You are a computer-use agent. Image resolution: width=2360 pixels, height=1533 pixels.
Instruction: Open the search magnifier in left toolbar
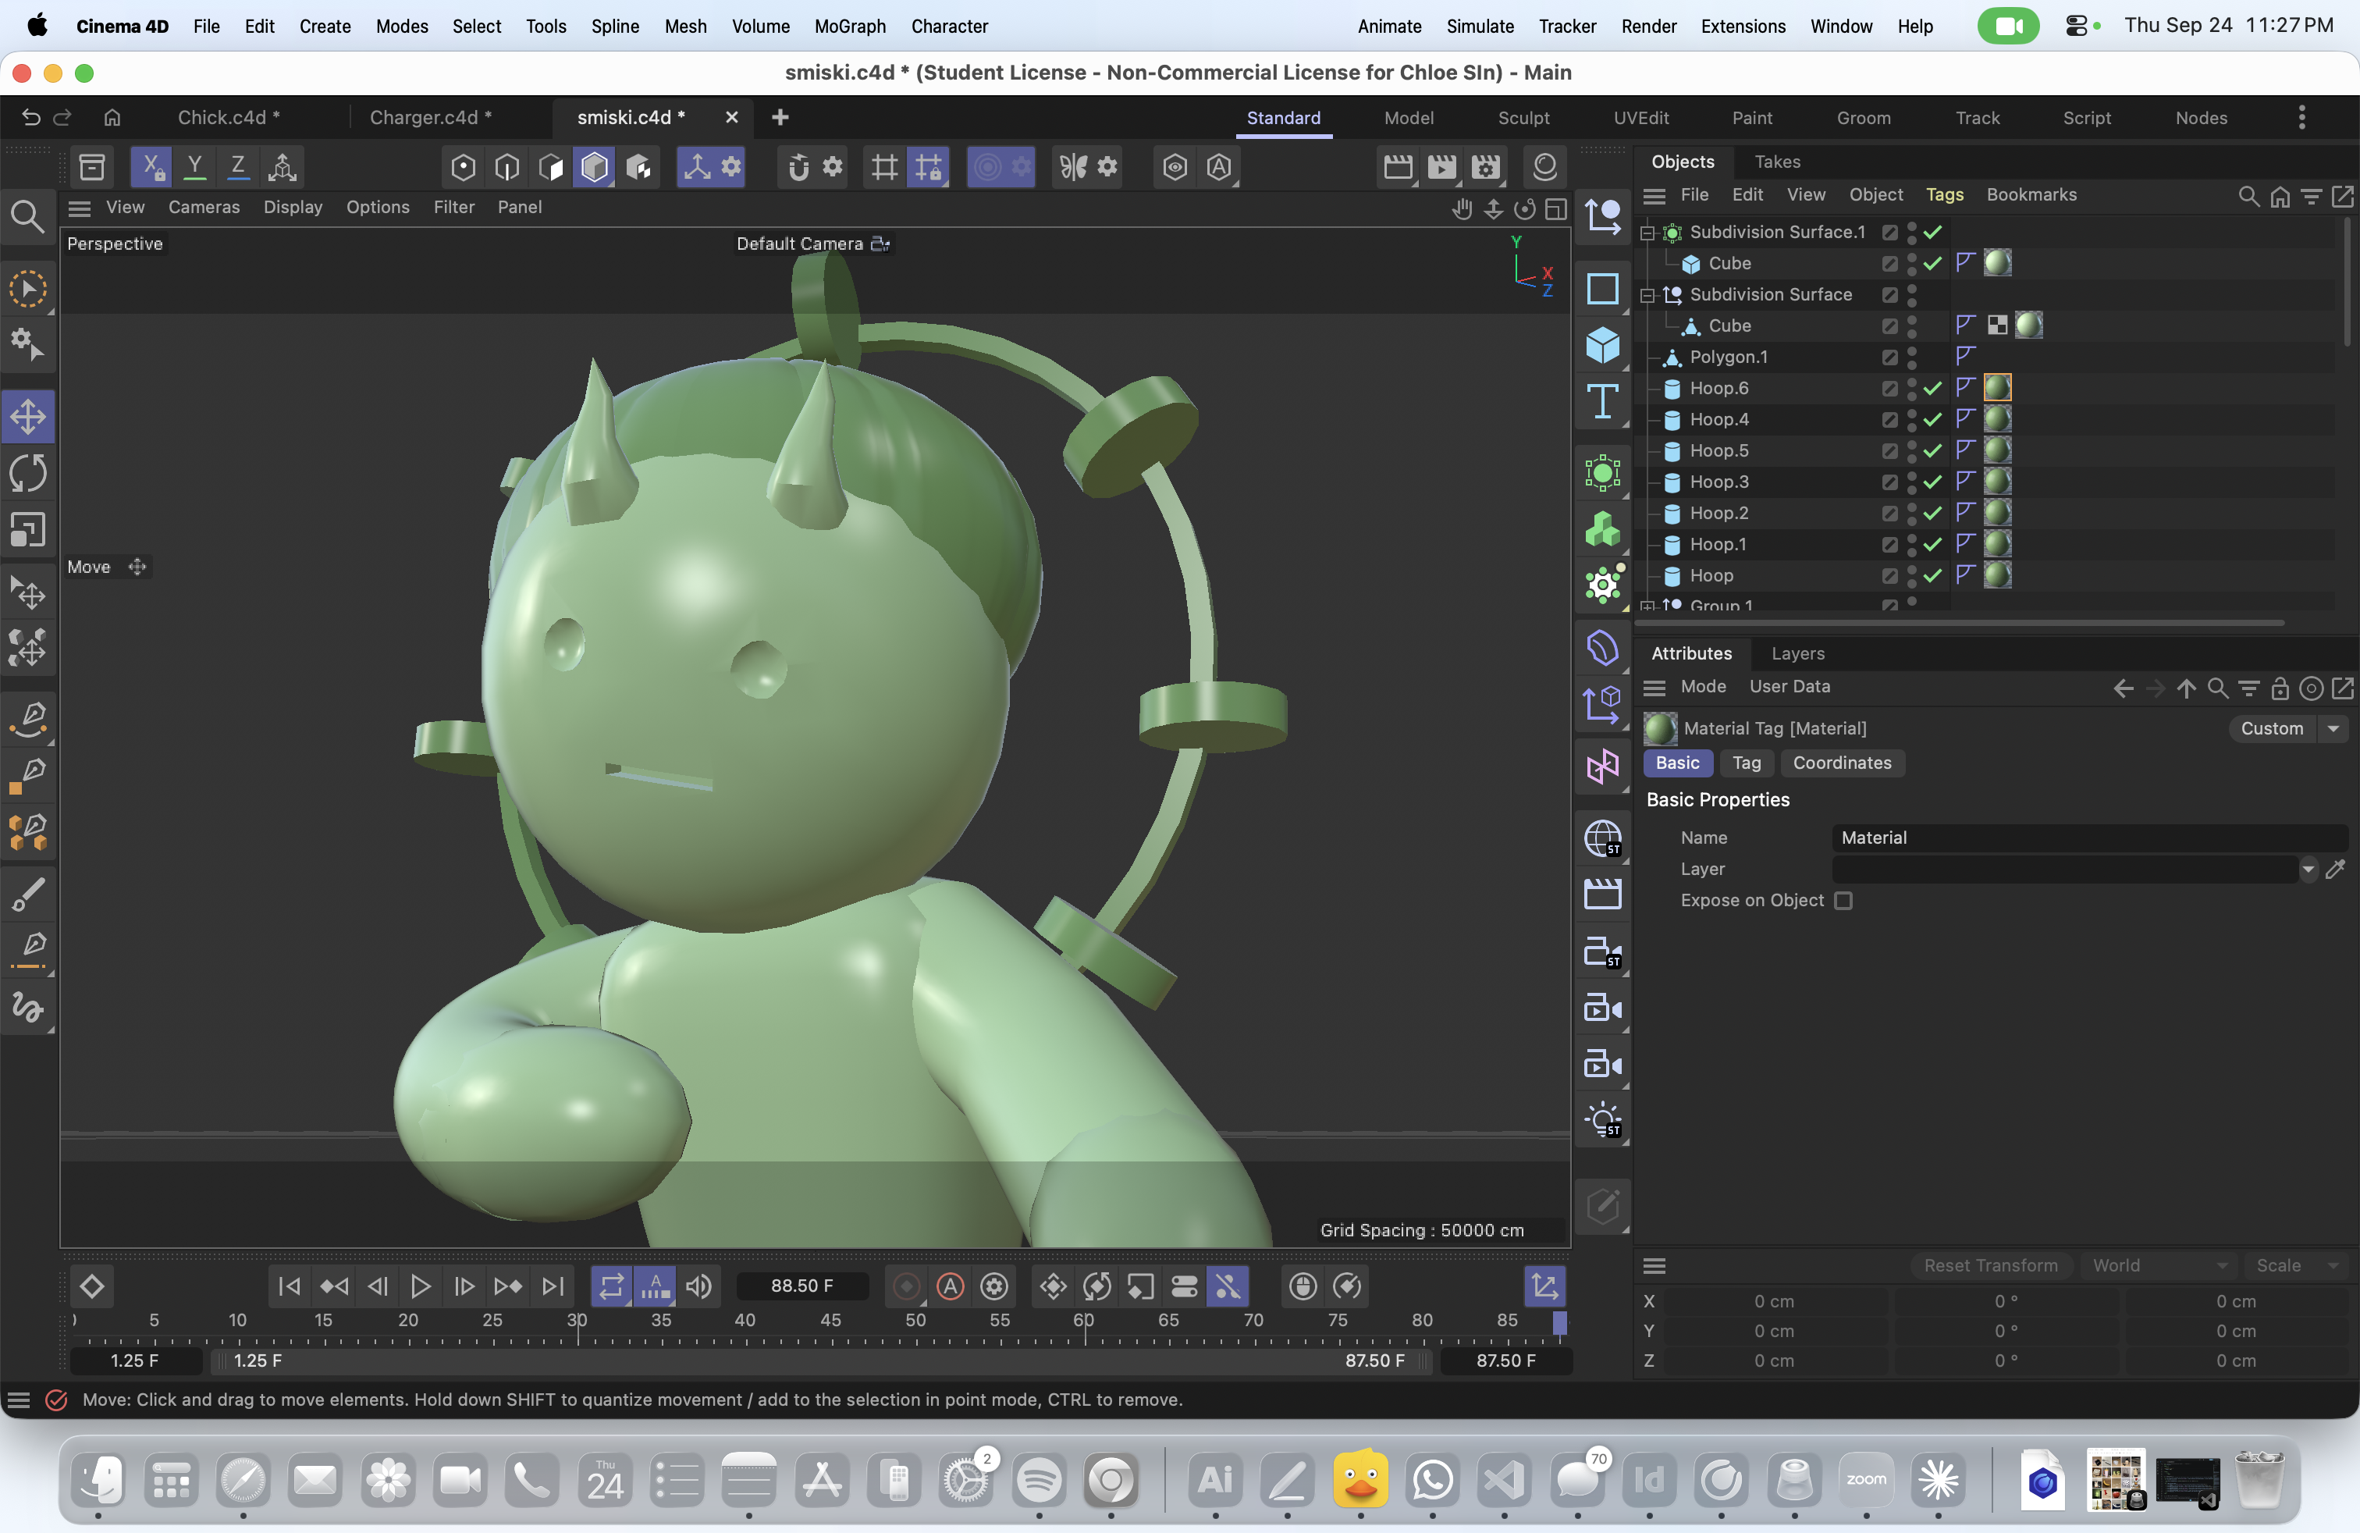[x=27, y=216]
